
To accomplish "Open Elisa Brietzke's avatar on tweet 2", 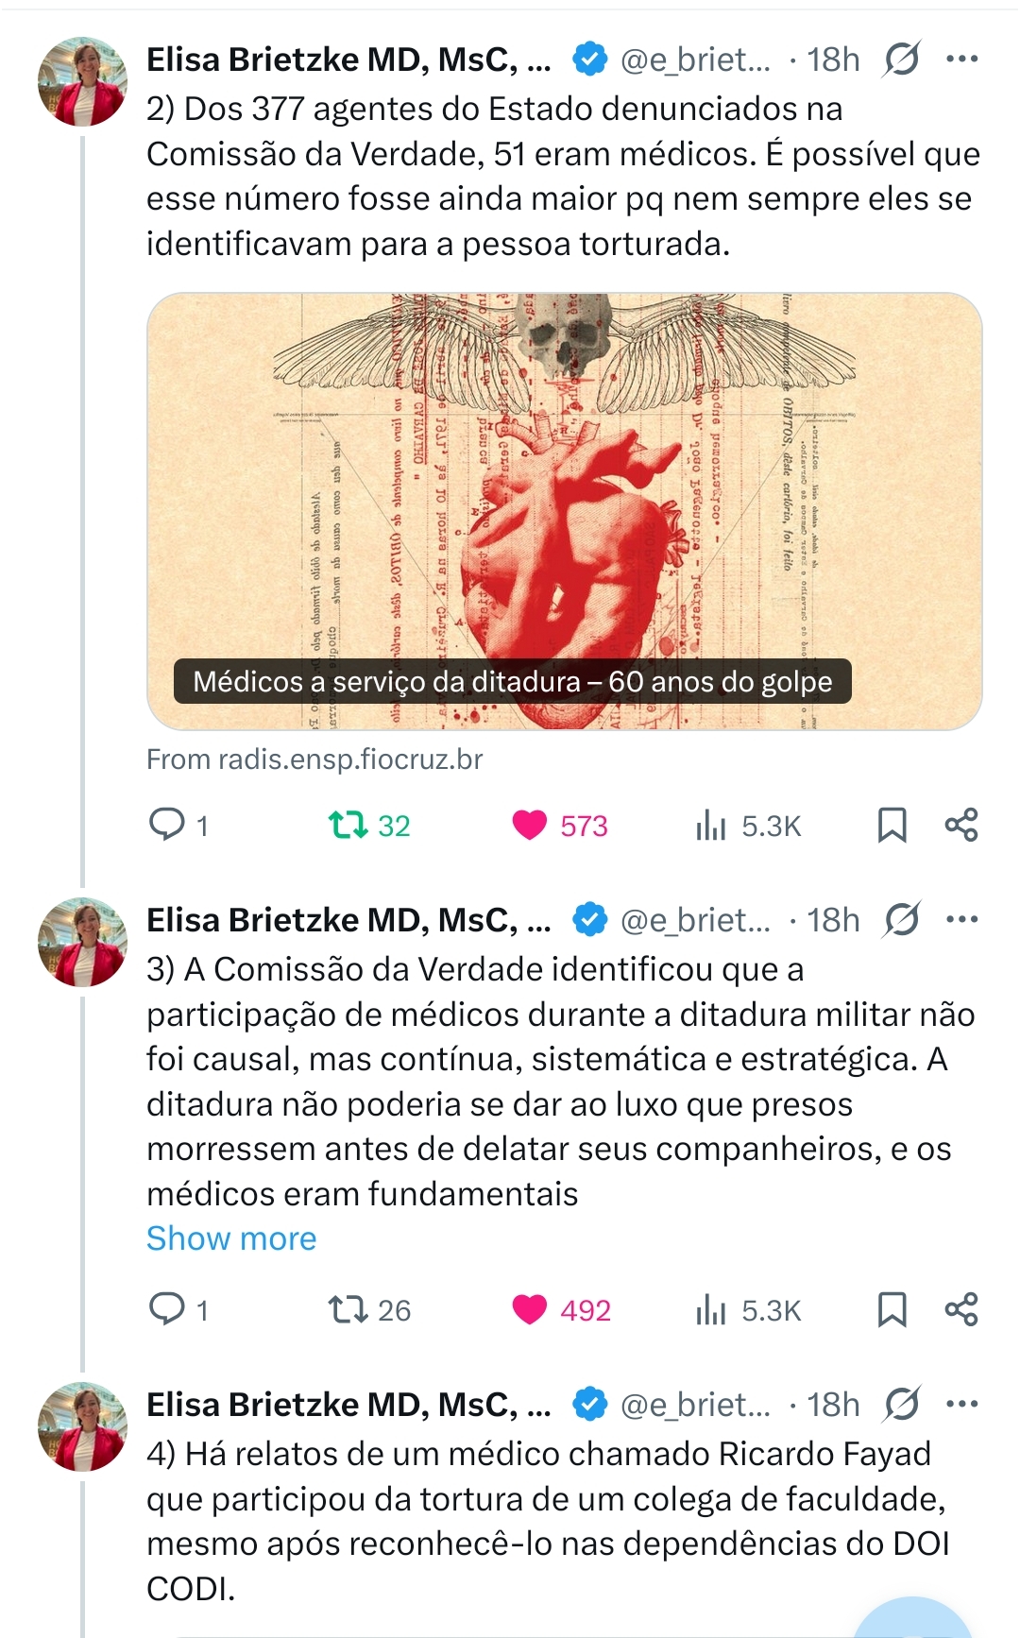I will click(x=82, y=82).
